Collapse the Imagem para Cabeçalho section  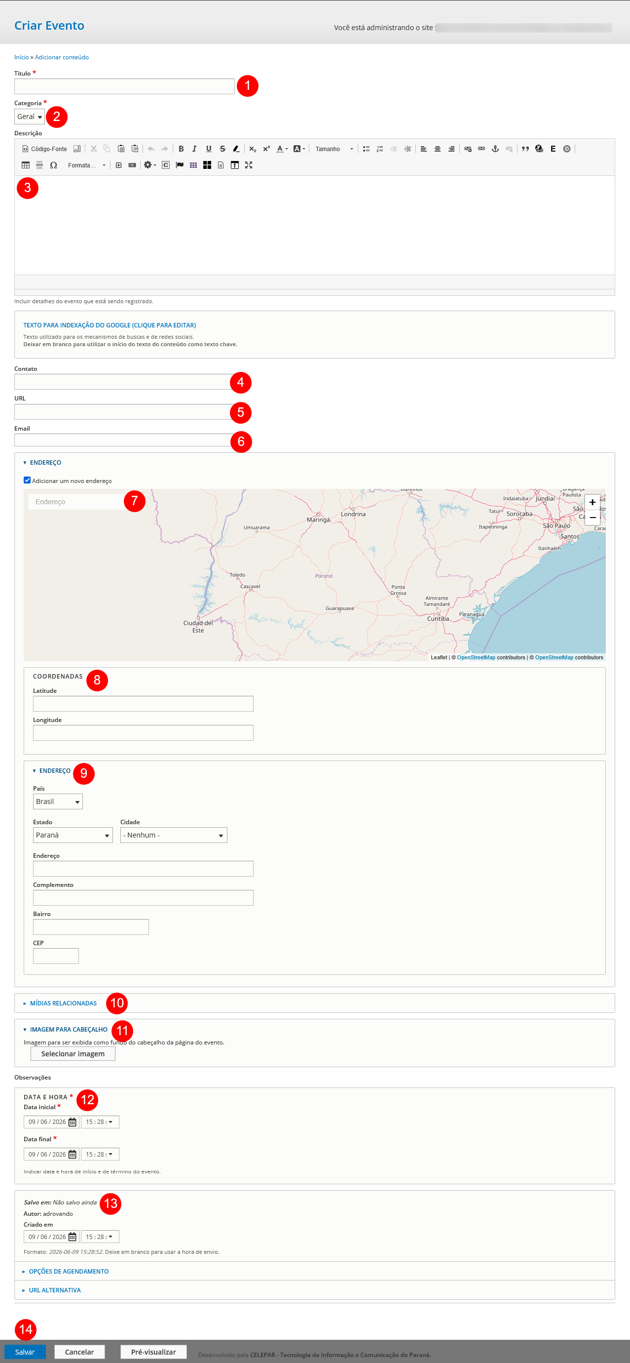68,1030
